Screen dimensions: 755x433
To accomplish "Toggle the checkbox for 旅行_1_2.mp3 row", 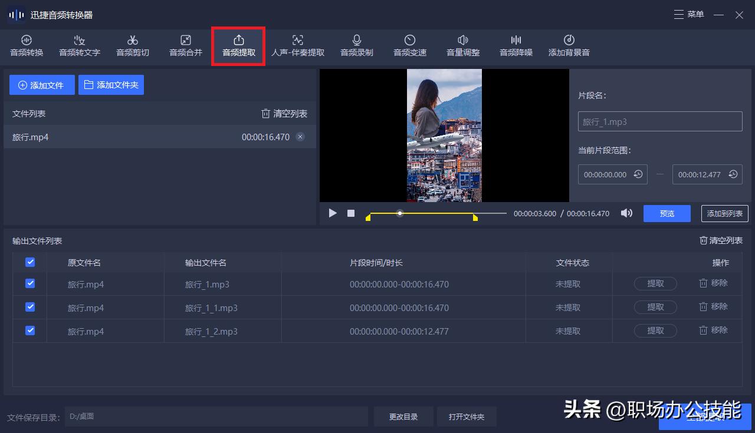I will pyautogui.click(x=29, y=330).
